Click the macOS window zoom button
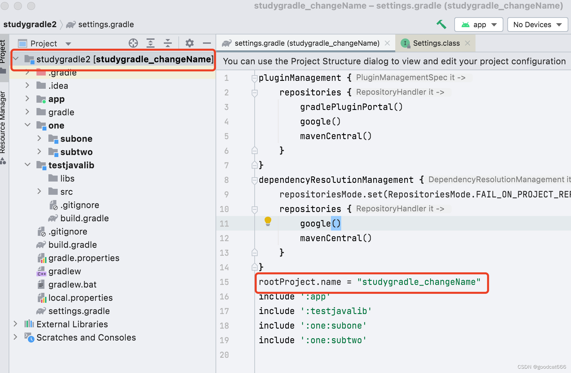The height and width of the screenshot is (373, 571). point(31,6)
